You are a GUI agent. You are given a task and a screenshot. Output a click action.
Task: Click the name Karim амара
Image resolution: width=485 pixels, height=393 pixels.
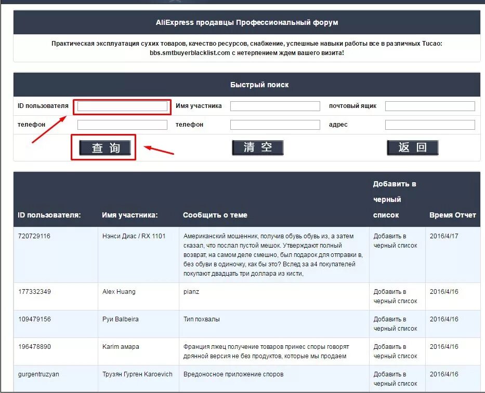point(121,347)
